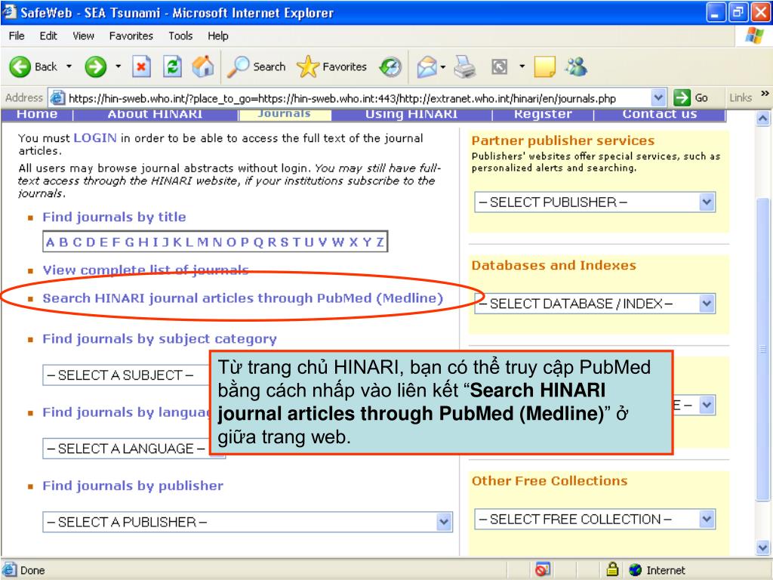Go to the Home navigation tab
The width and height of the screenshot is (773, 580).
37,115
